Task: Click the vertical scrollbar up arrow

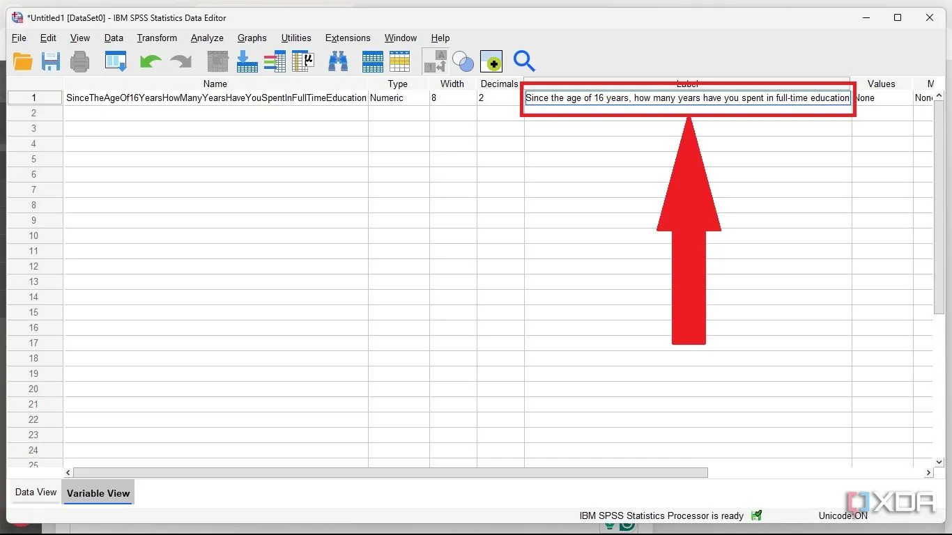Action: (x=939, y=95)
